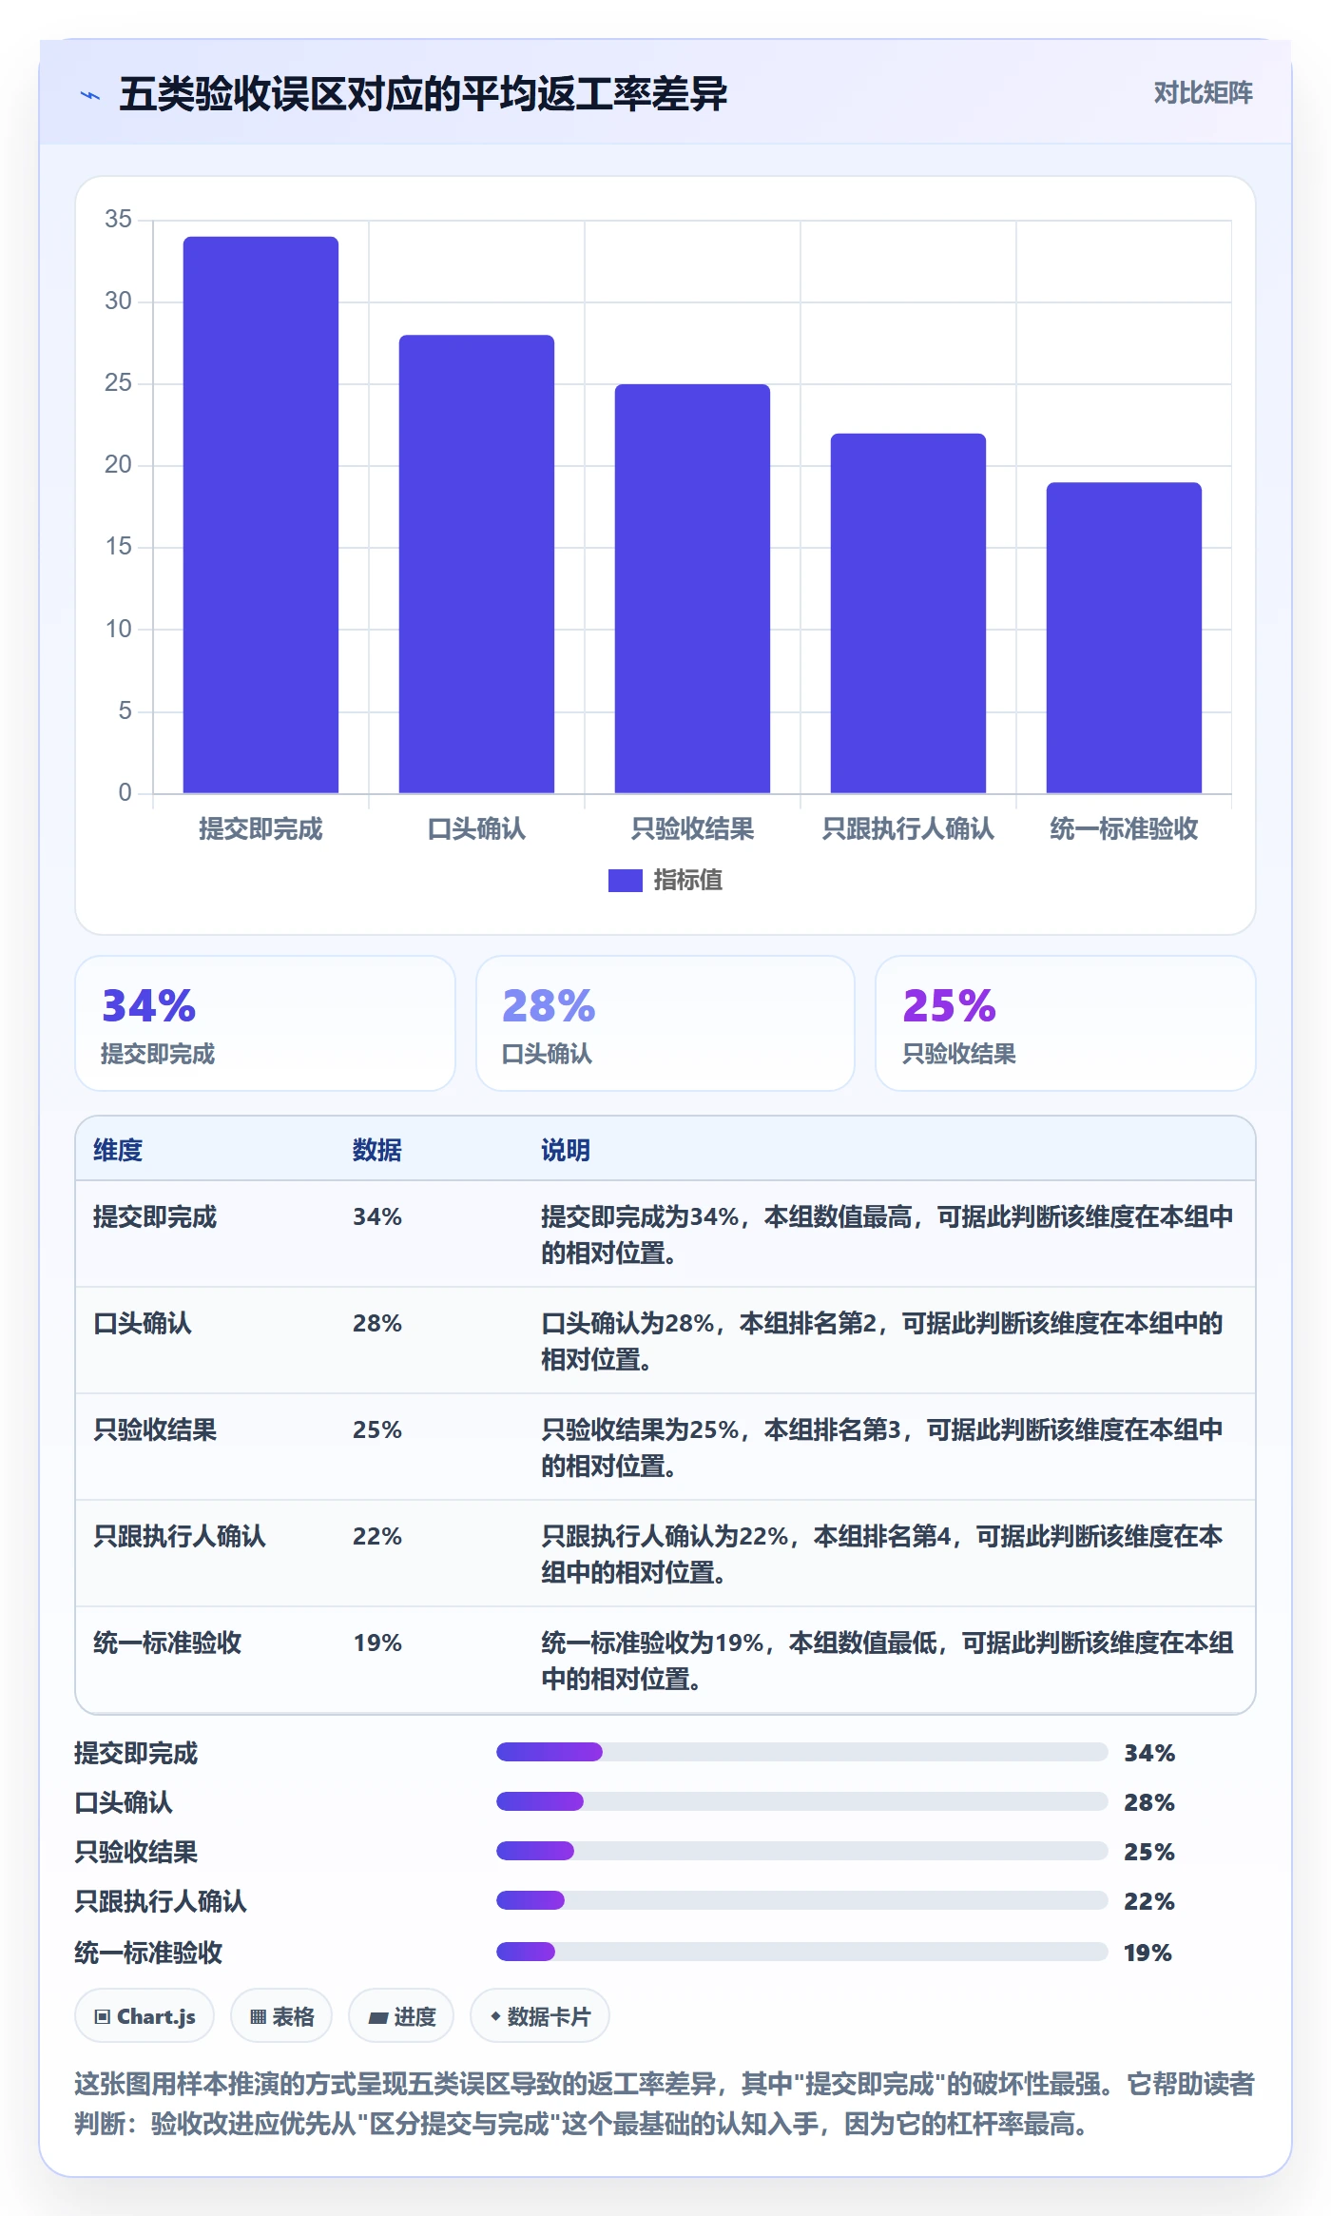Click the grid icon in the 表格 tag
This screenshot has width=1331, height=2216.
(258, 2016)
